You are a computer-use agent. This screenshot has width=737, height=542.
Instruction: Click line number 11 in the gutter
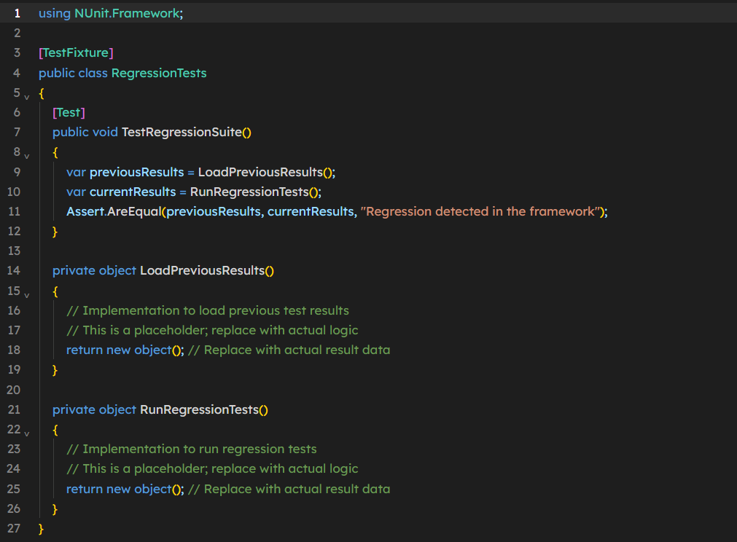click(14, 211)
